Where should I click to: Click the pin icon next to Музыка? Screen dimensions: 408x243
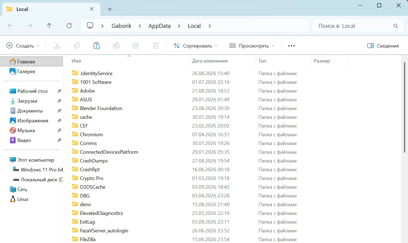(x=59, y=131)
